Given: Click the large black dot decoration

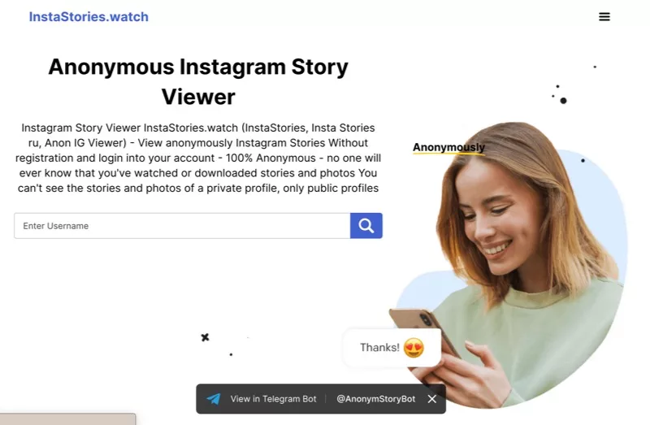Looking at the screenshot, I should pos(563,101).
